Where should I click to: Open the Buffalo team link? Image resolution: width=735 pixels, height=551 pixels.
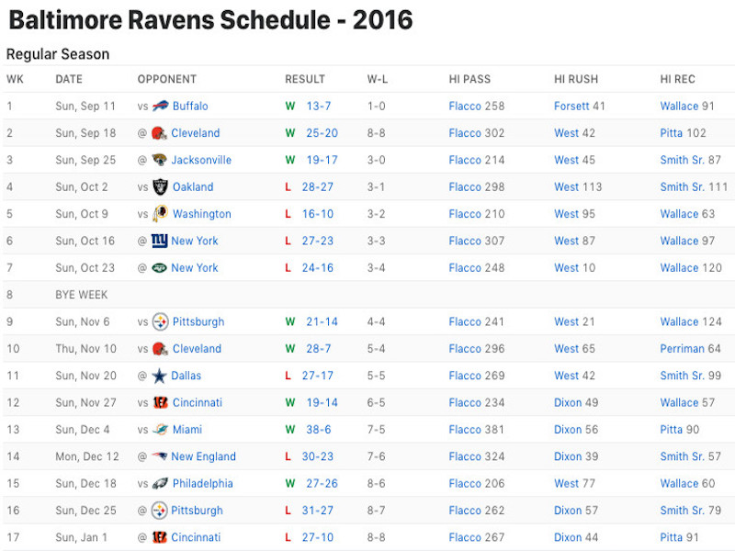[190, 106]
